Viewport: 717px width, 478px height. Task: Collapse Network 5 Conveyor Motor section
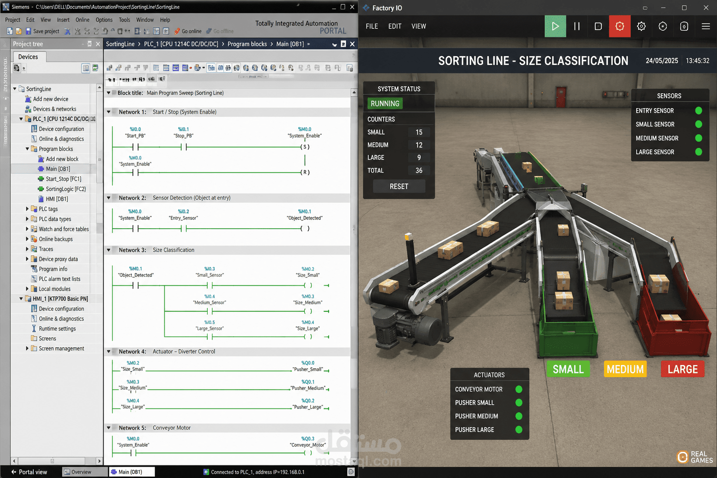pyautogui.click(x=109, y=428)
